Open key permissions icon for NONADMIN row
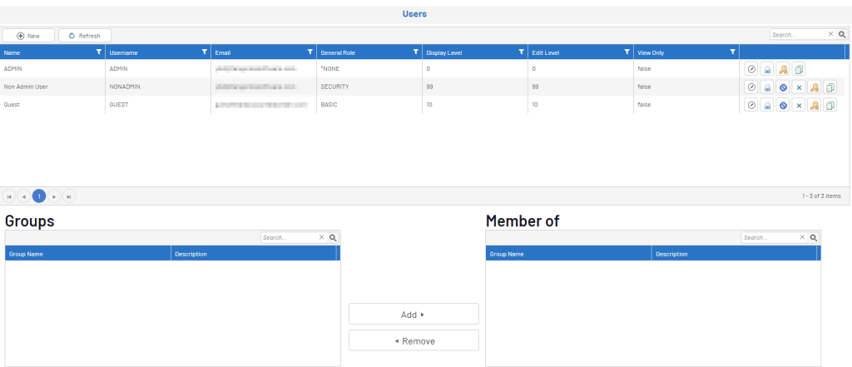The image size is (852, 367). [x=814, y=87]
